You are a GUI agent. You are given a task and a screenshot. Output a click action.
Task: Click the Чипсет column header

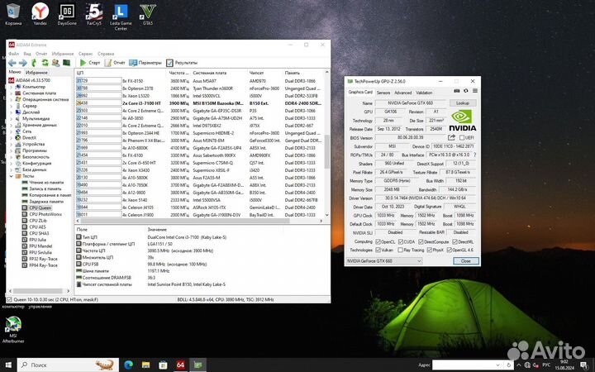(x=256, y=73)
